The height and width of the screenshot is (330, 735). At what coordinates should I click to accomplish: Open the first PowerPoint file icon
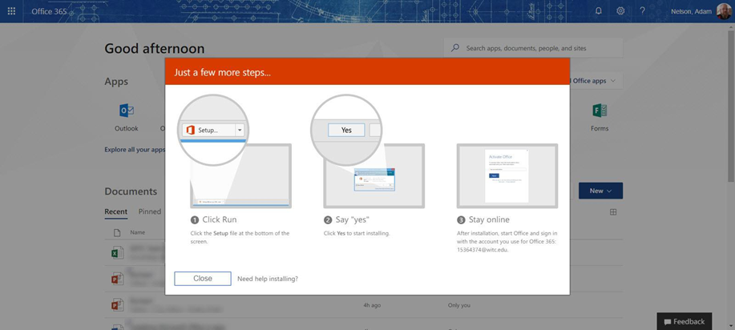point(117,279)
